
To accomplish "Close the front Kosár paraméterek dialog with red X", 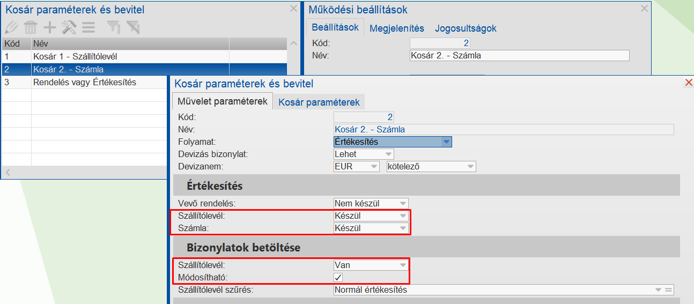I will click(689, 83).
